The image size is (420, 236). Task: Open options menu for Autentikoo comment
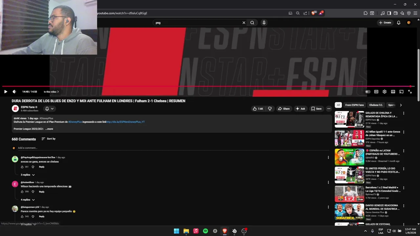click(328, 183)
